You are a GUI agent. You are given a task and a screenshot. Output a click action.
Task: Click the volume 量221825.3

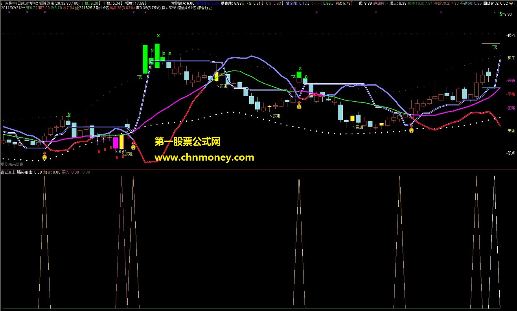click(x=85, y=7)
